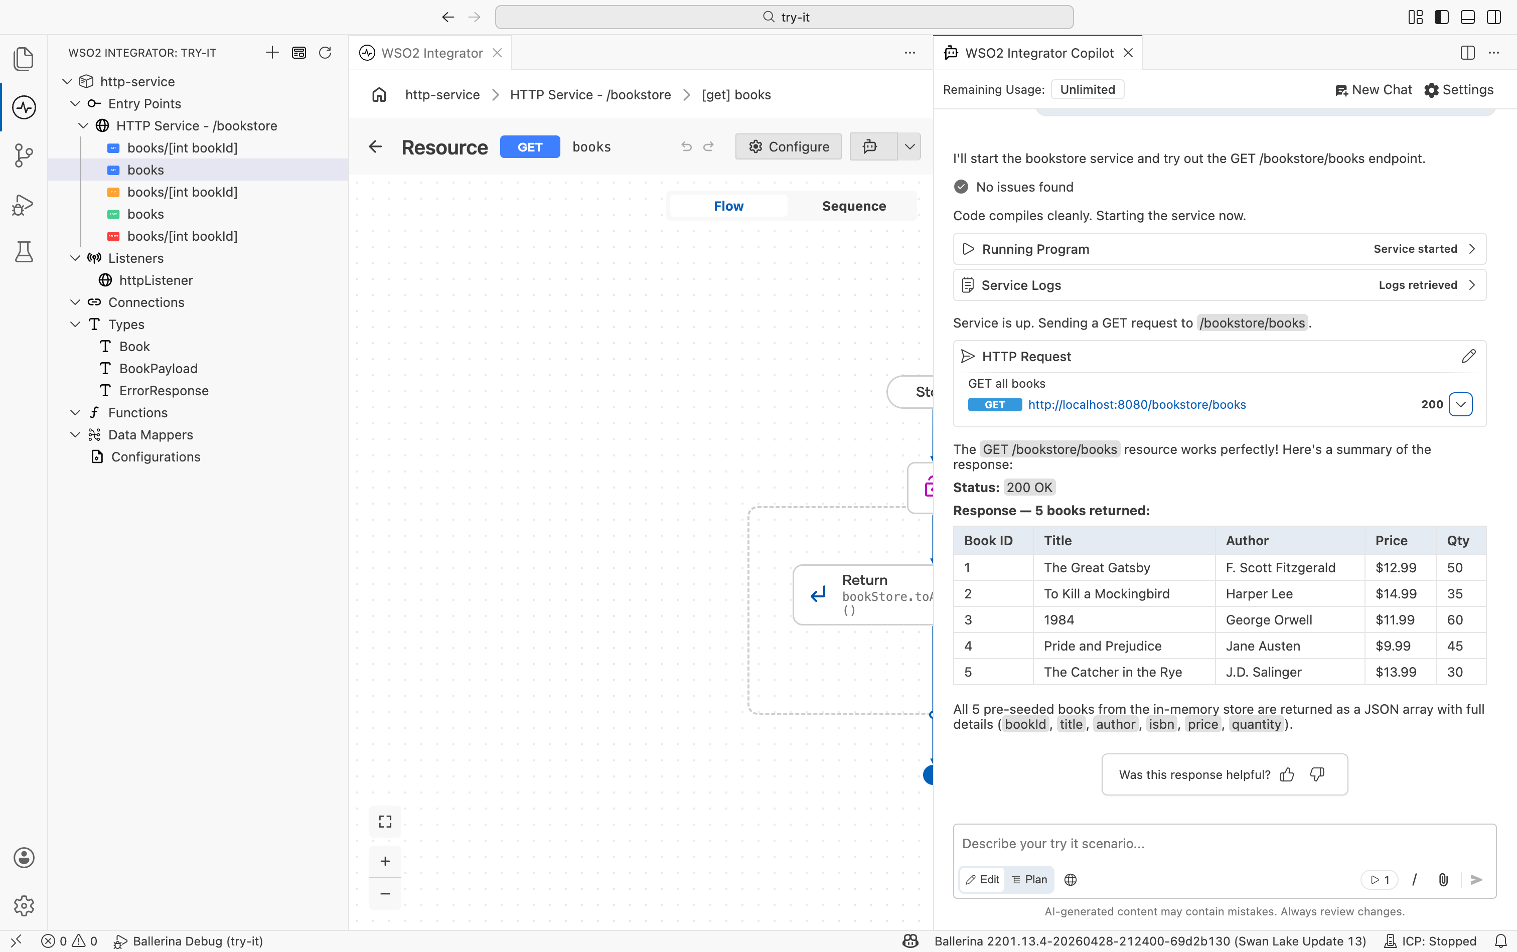Switch chat mode to Plan
The width and height of the screenshot is (1517, 952).
click(1029, 880)
